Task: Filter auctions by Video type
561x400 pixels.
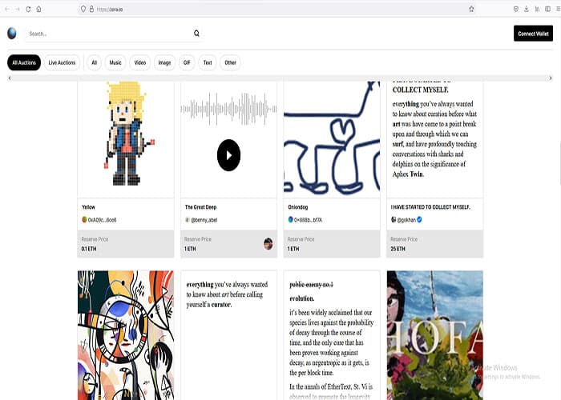Action: 140,62
